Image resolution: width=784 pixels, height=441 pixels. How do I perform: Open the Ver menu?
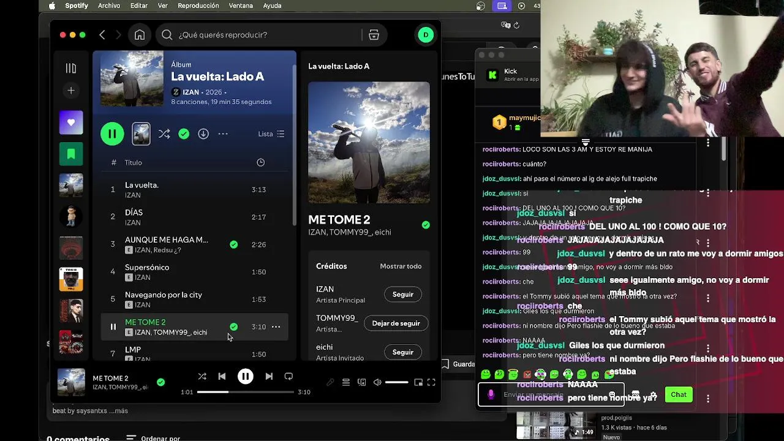(163, 6)
